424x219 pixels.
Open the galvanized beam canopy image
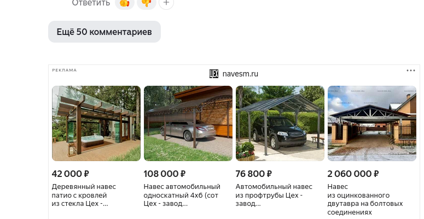(x=372, y=123)
